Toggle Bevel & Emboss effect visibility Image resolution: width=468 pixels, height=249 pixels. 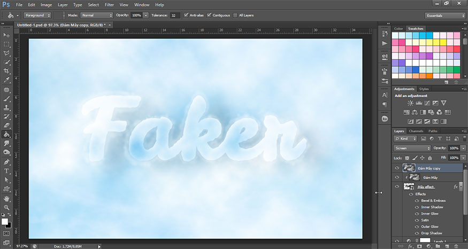coord(417,201)
